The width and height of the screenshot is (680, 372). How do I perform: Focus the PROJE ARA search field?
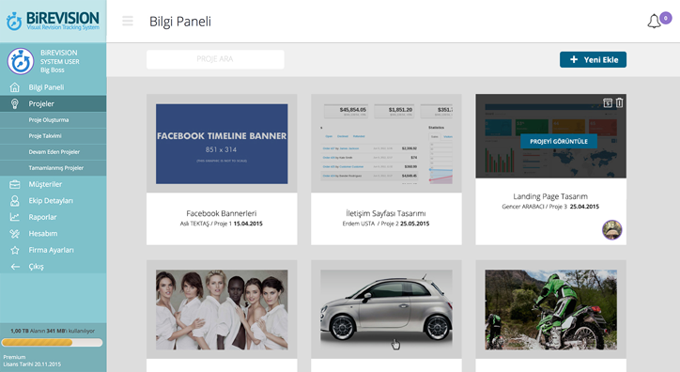click(215, 59)
